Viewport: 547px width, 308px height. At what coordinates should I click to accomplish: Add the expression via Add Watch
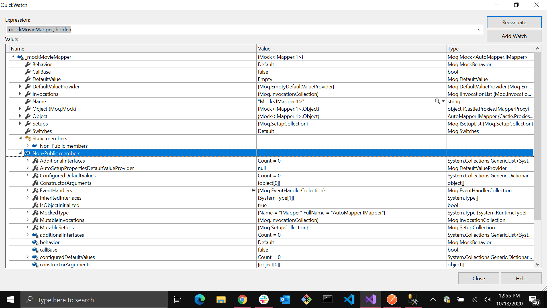(x=514, y=36)
